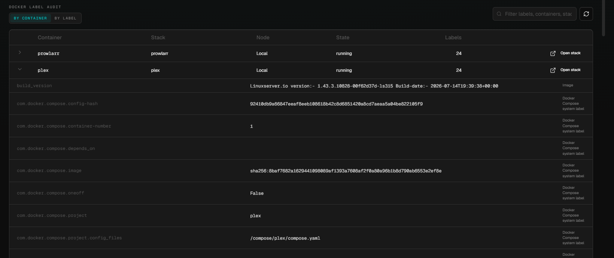
Task: Click the Docker Label Audit heading
Action: pyautogui.click(x=35, y=7)
